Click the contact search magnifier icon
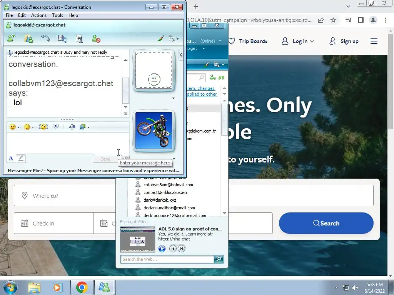 click(x=202, y=78)
